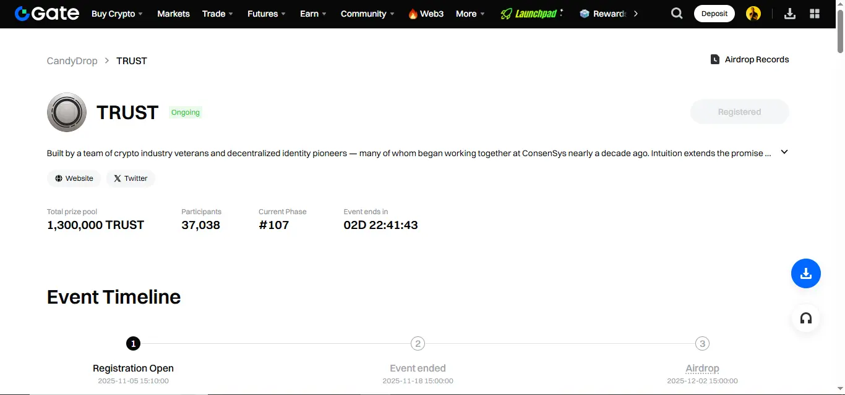Click the TRUST project title
This screenshot has width=845, height=395.
click(127, 112)
